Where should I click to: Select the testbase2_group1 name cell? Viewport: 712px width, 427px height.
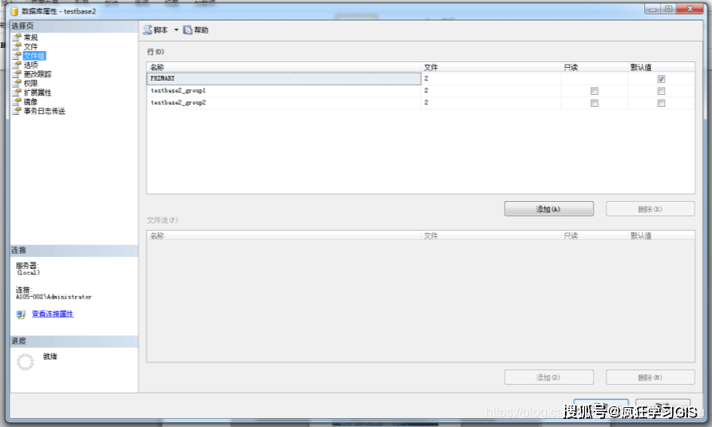284,91
